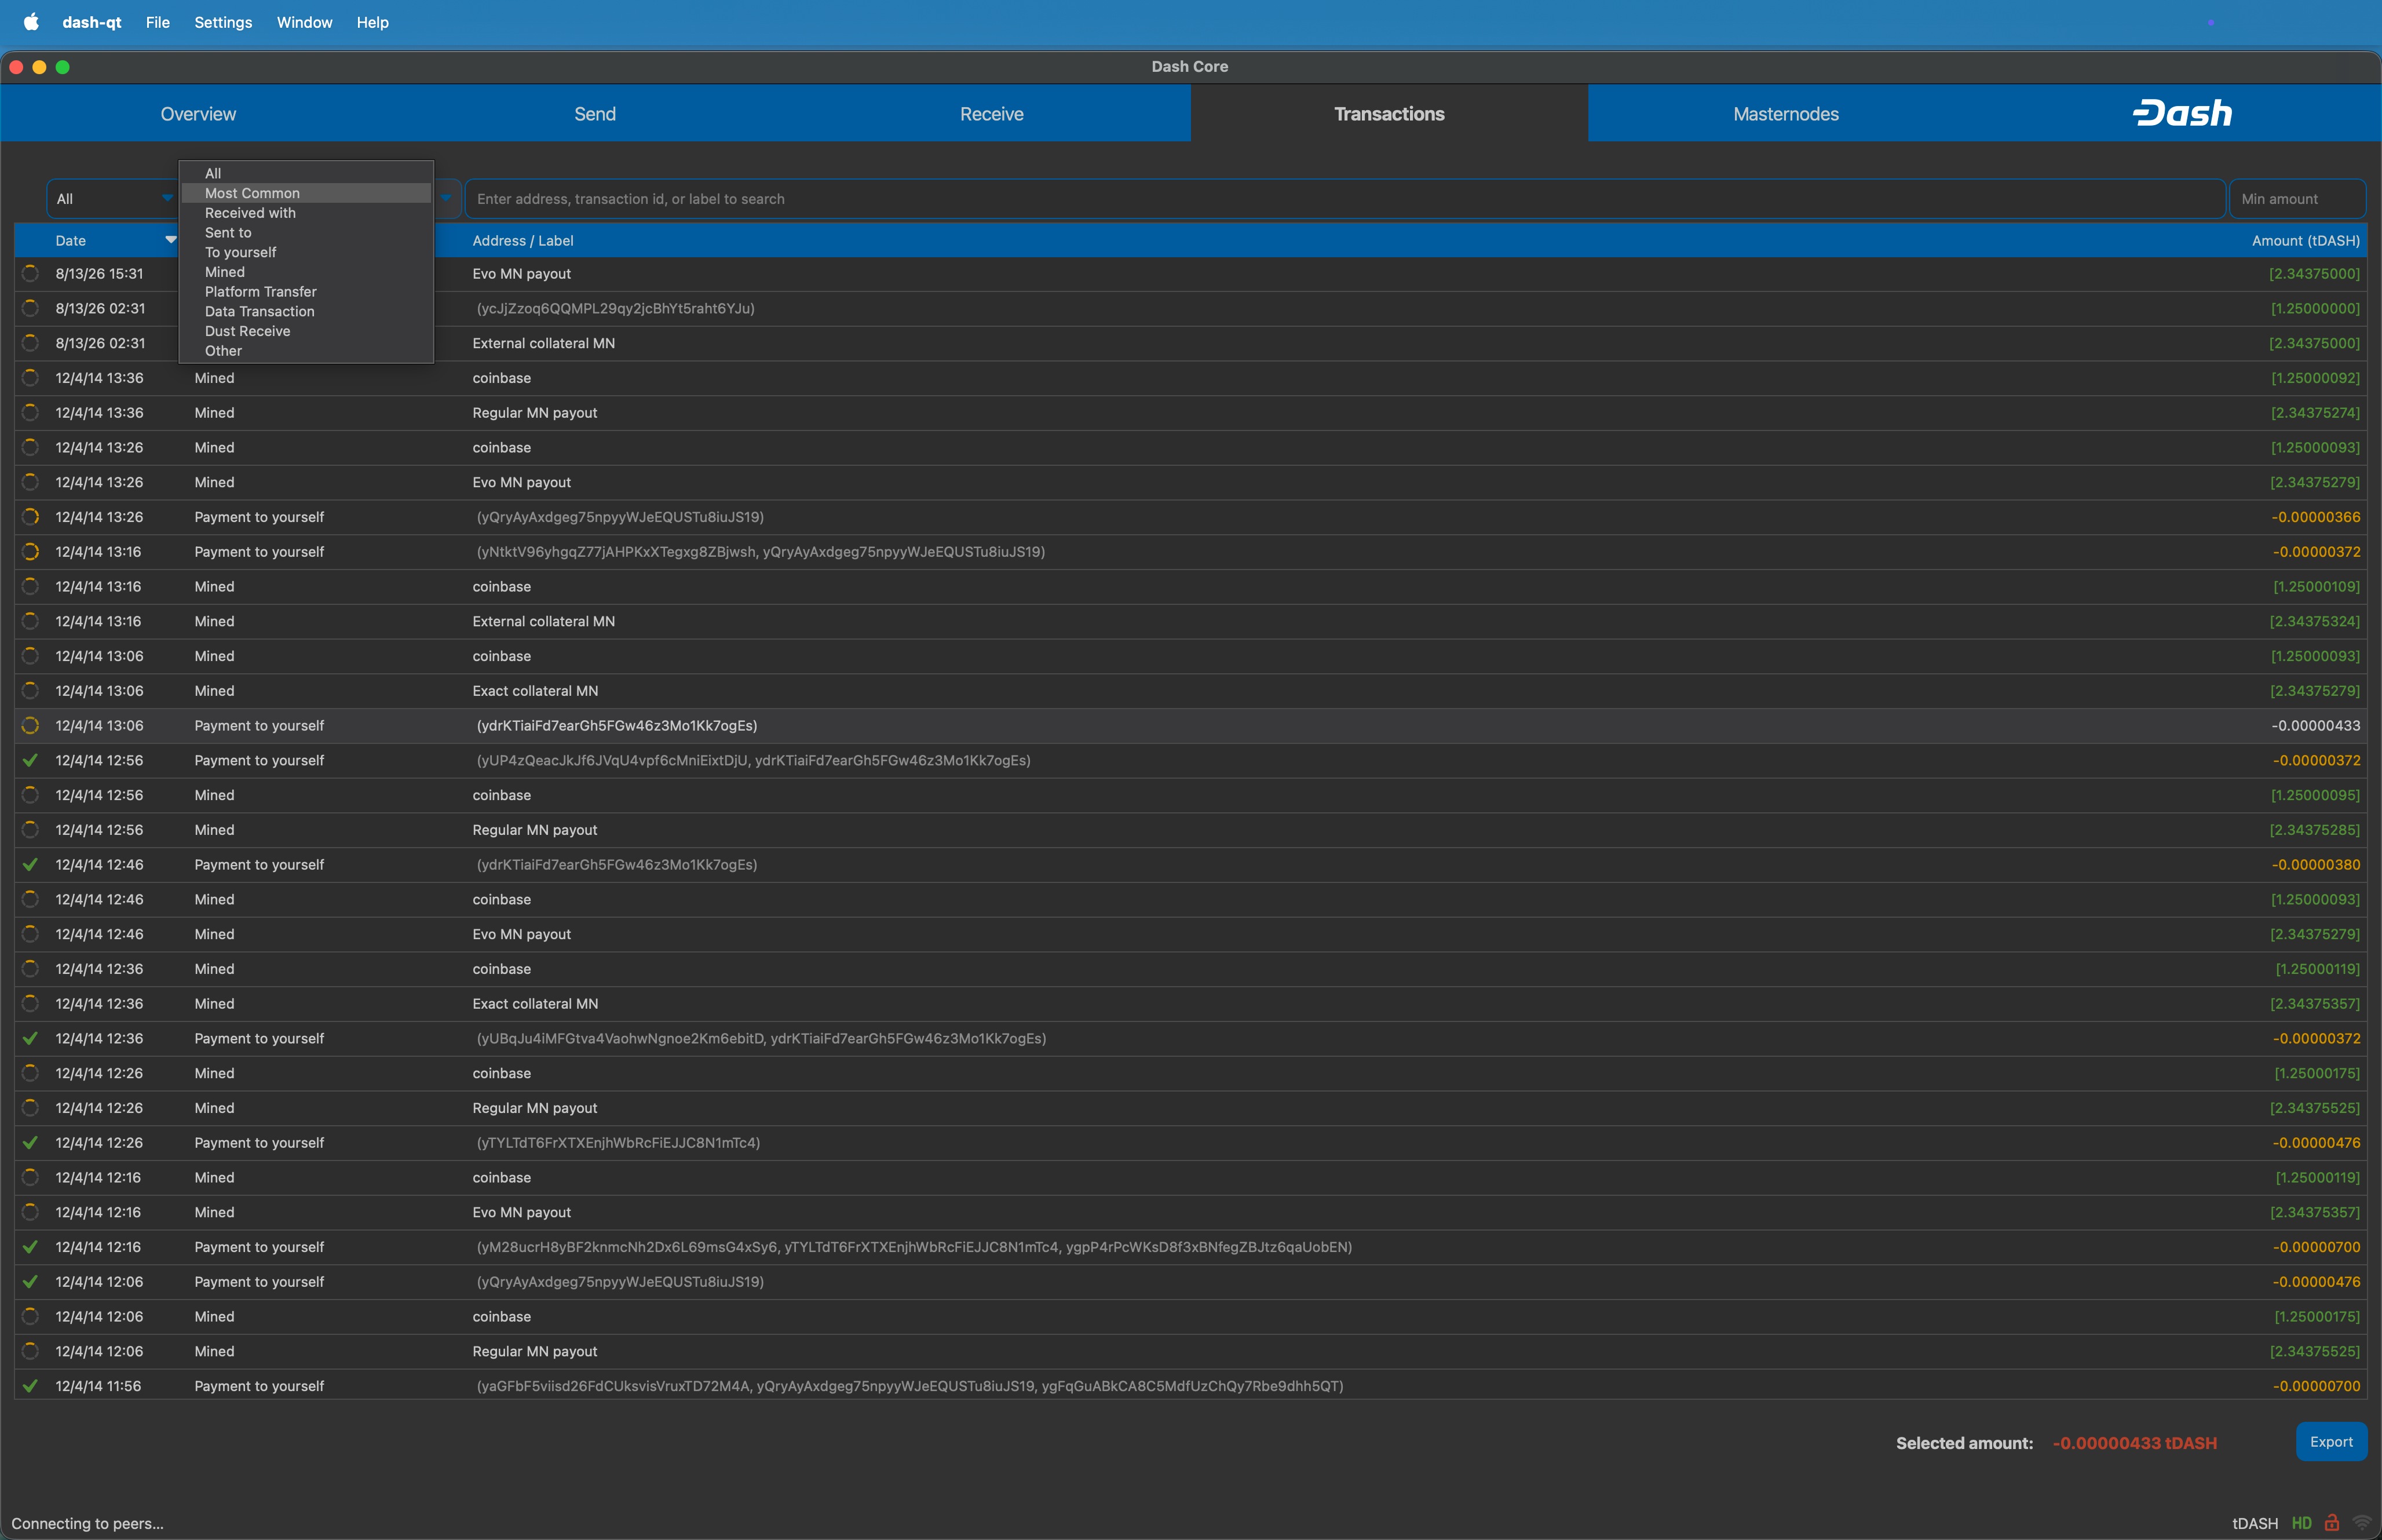Select Dust Receive in the filter list

(306, 331)
